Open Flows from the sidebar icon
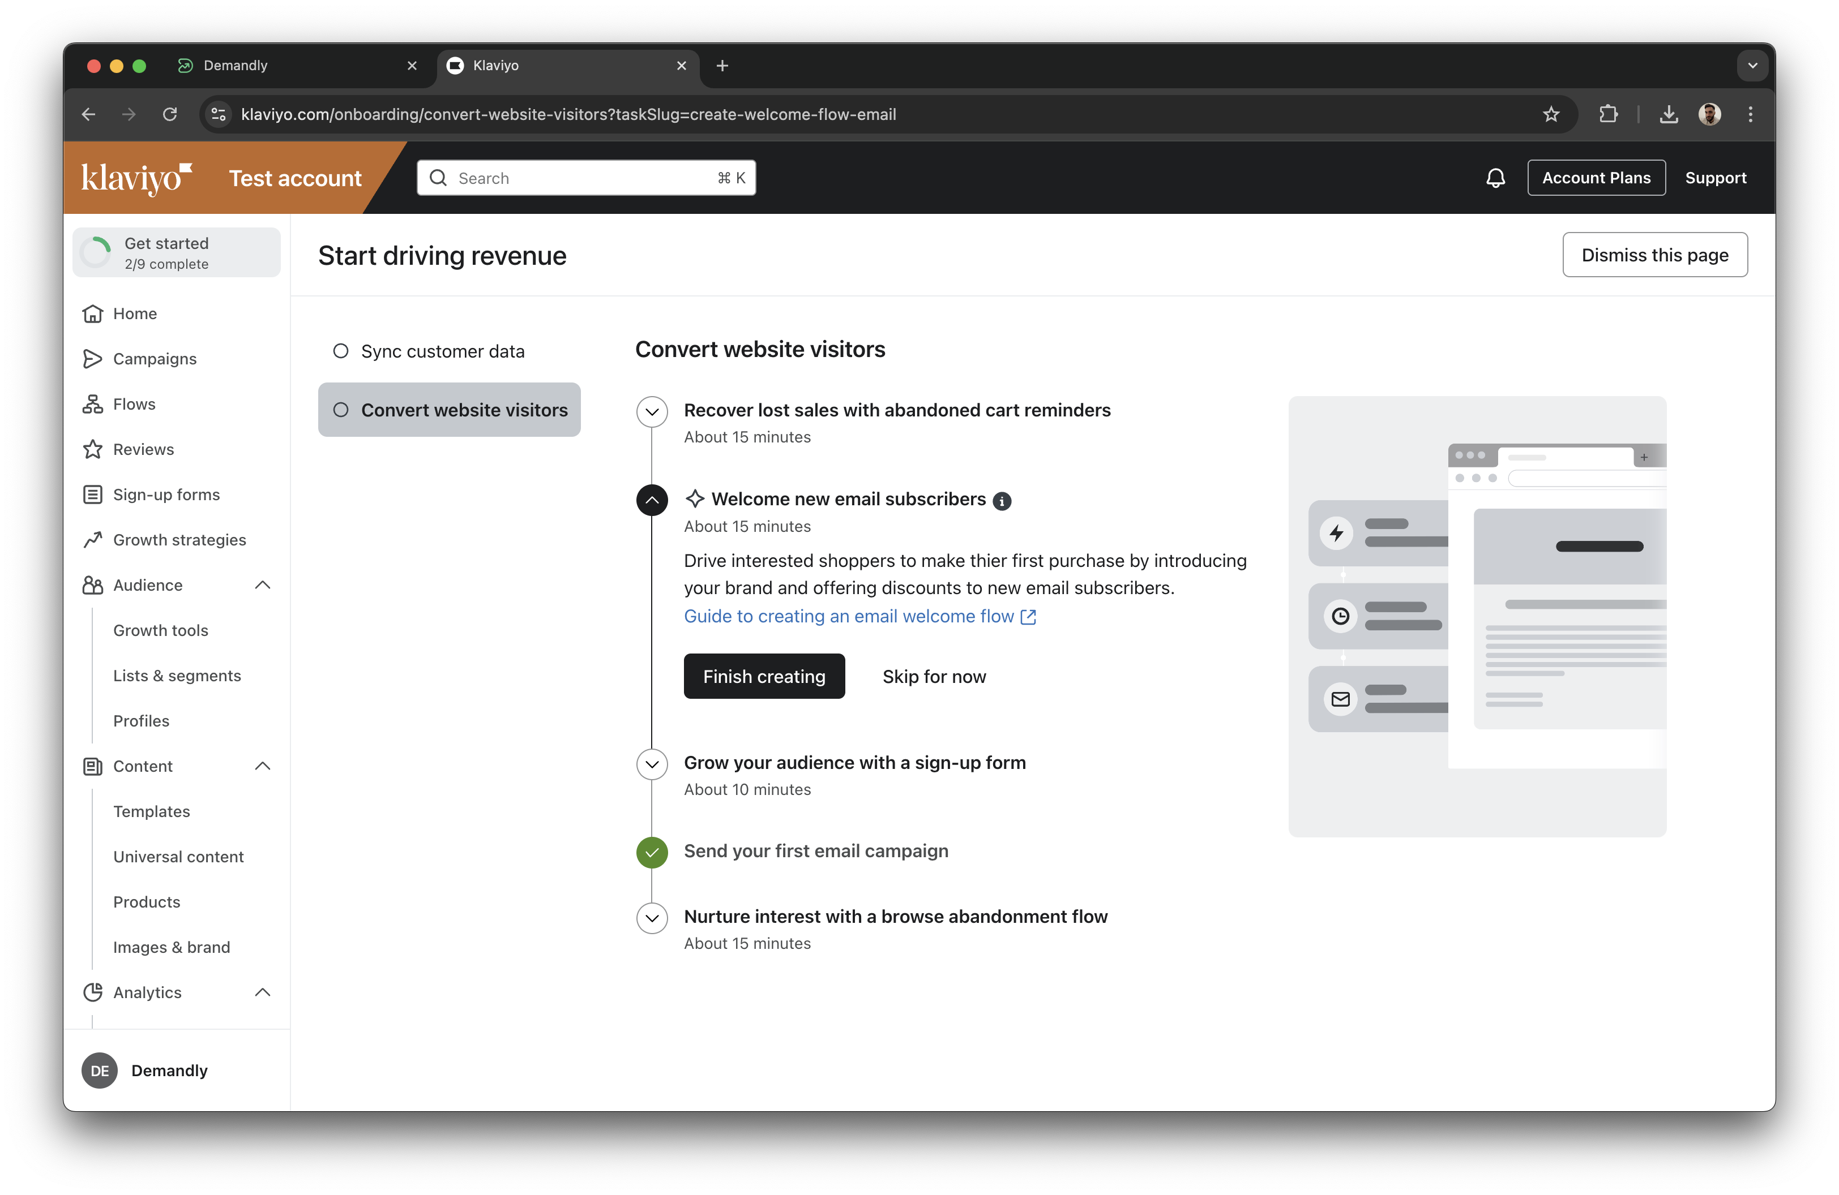 point(93,404)
